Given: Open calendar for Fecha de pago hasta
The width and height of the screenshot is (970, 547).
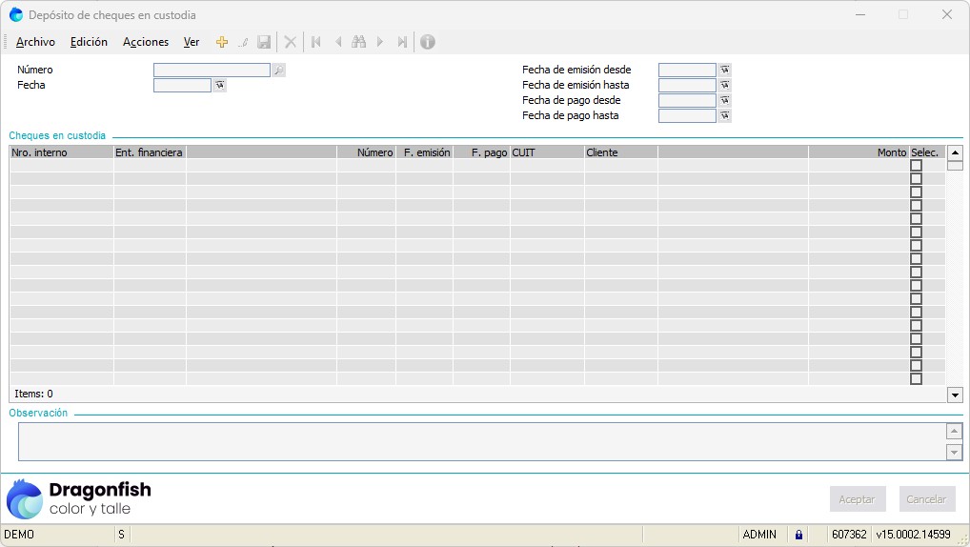Looking at the screenshot, I should [x=724, y=116].
